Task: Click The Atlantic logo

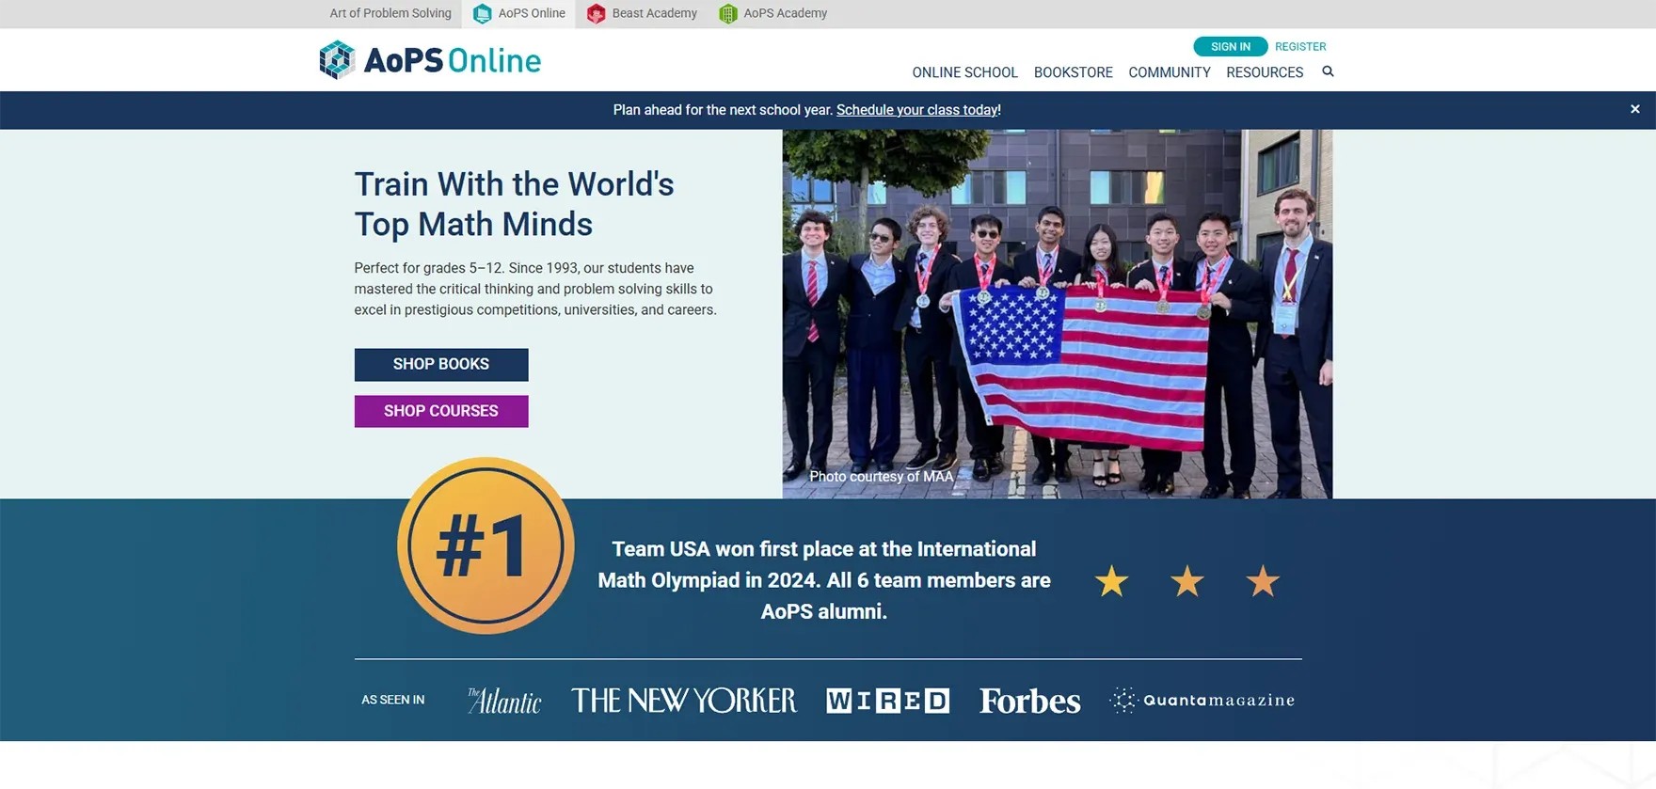Action: pos(504,701)
